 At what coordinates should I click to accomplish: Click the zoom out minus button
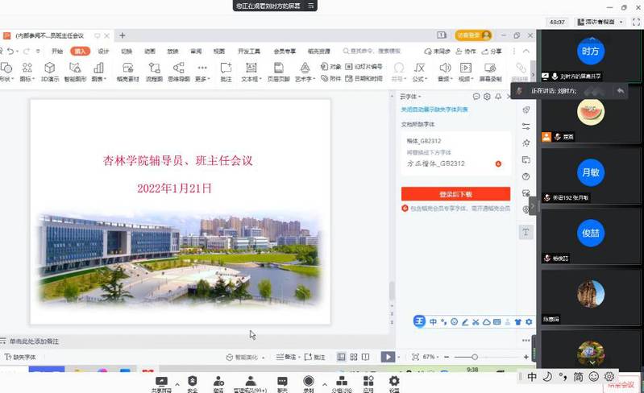(x=447, y=357)
